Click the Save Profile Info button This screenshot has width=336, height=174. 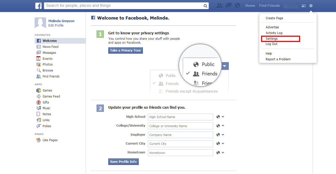point(123,162)
